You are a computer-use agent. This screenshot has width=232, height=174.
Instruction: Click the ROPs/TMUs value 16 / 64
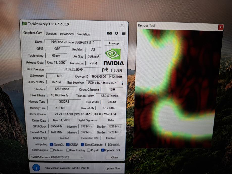coord(56,82)
